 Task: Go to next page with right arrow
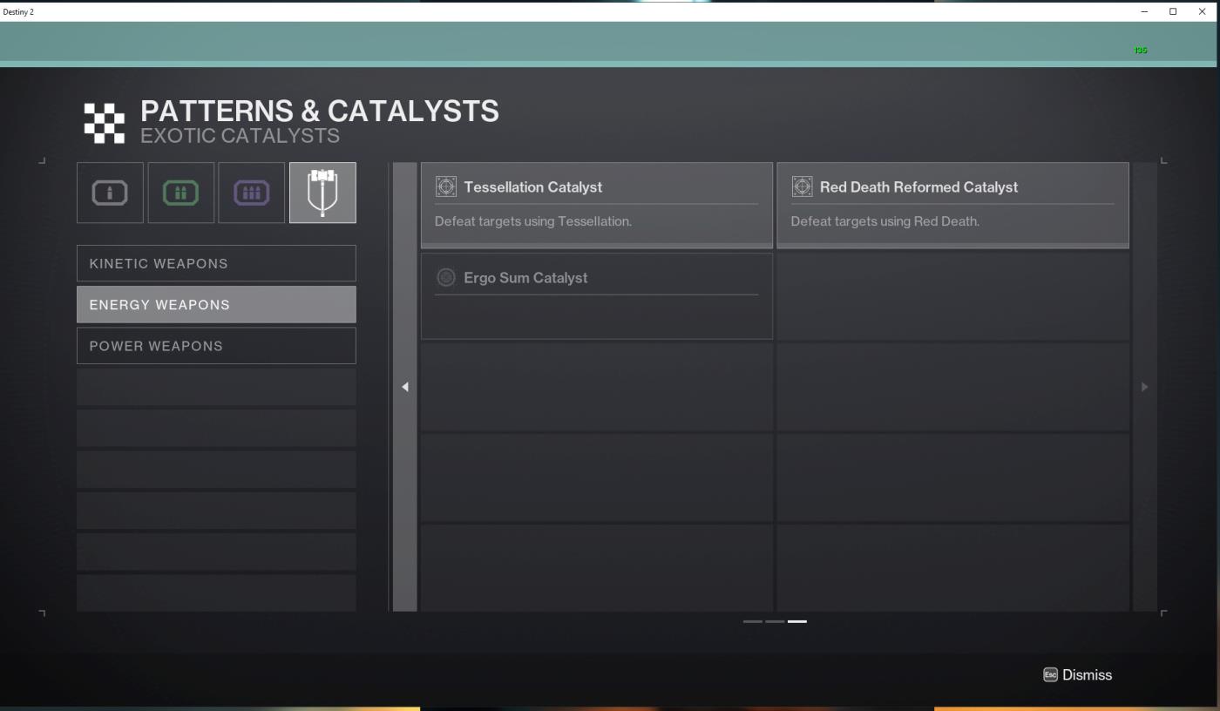pyautogui.click(x=1145, y=387)
